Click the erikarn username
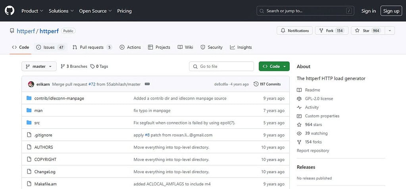 (43, 84)
